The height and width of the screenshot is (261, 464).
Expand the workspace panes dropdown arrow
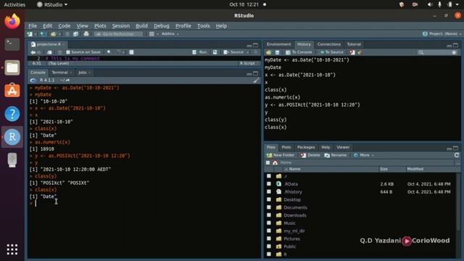[x=158, y=34]
